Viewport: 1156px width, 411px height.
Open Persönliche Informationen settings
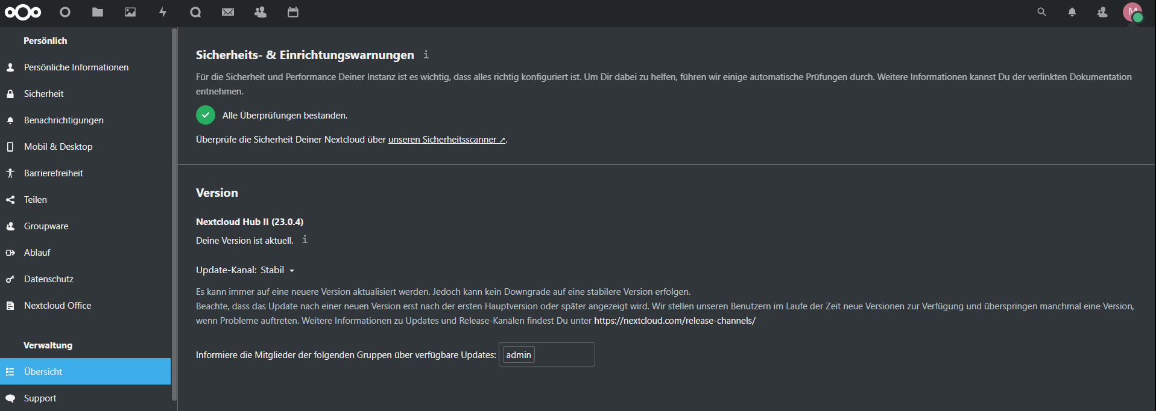click(x=86, y=67)
